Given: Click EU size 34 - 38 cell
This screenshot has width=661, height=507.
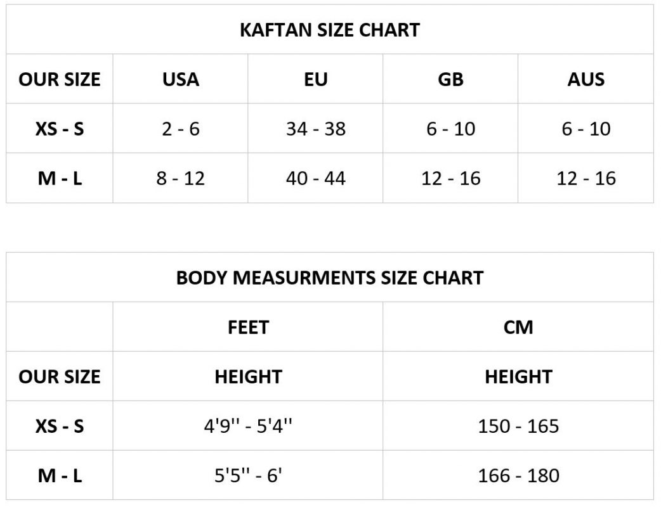Looking at the screenshot, I should (x=315, y=129).
